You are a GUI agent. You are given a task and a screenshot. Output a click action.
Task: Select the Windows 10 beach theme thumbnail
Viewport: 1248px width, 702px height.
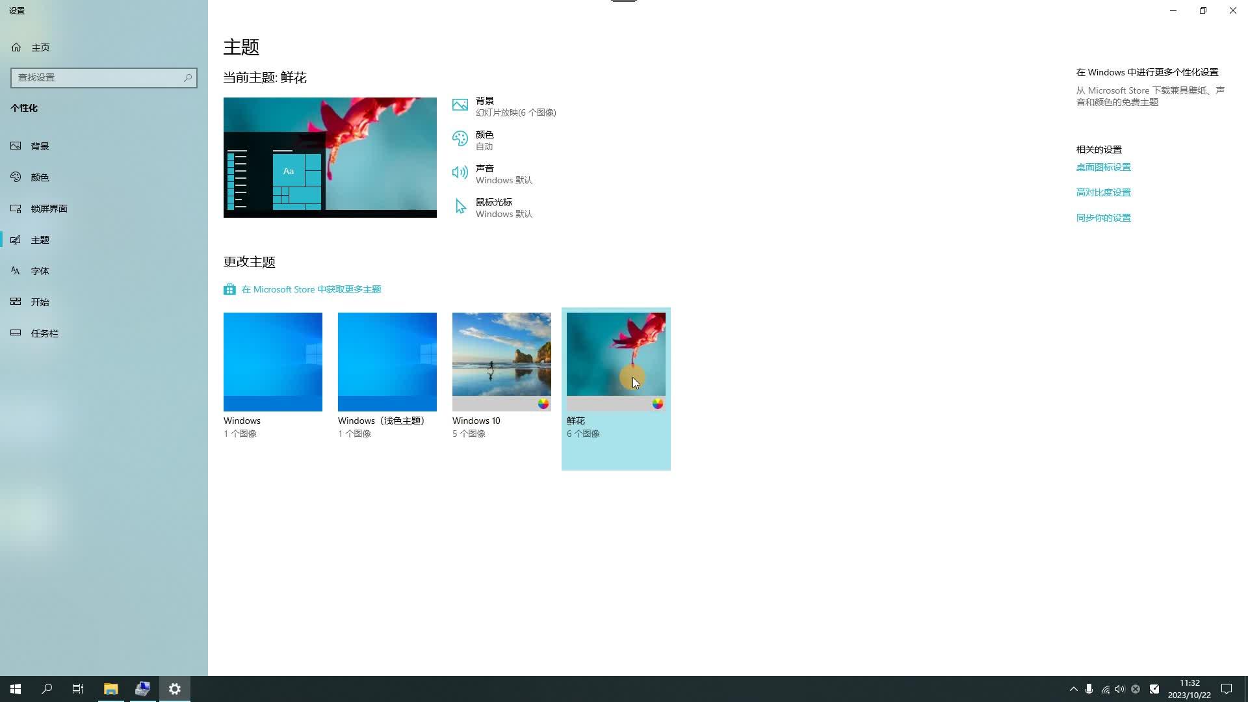click(x=502, y=362)
